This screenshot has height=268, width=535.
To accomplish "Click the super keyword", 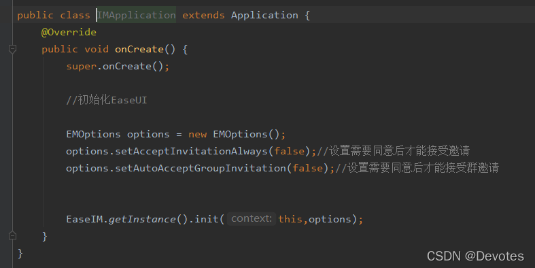I will pyautogui.click(x=81, y=66).
